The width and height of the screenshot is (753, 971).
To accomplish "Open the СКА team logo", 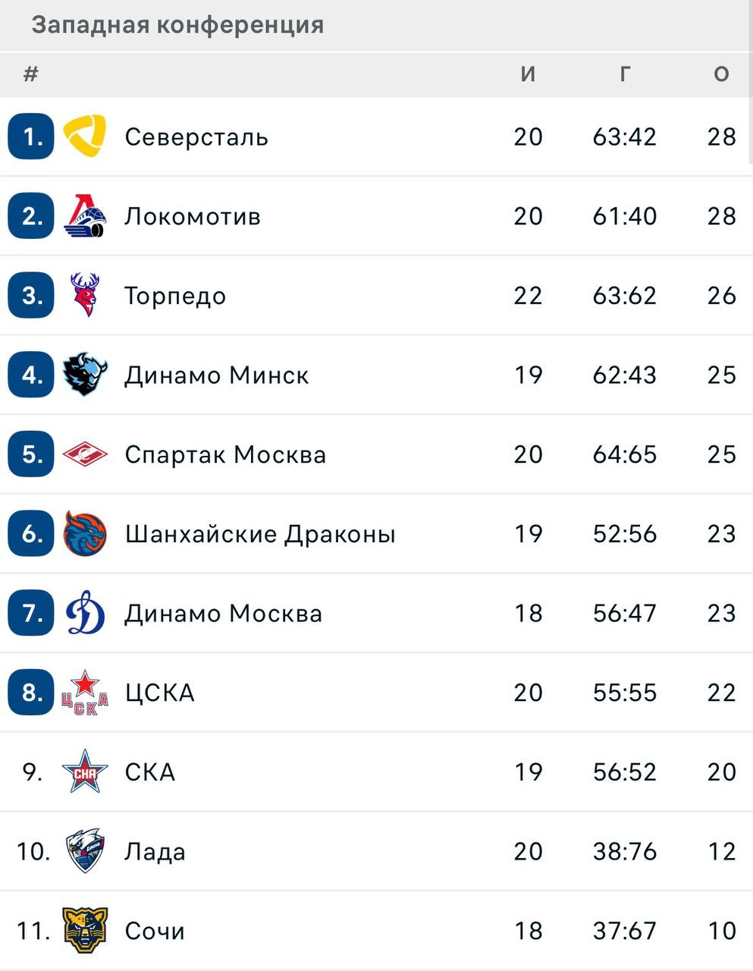I will tap(84, 771).
